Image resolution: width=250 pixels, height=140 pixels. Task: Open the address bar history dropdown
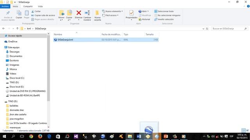click(x=203, y=29)
